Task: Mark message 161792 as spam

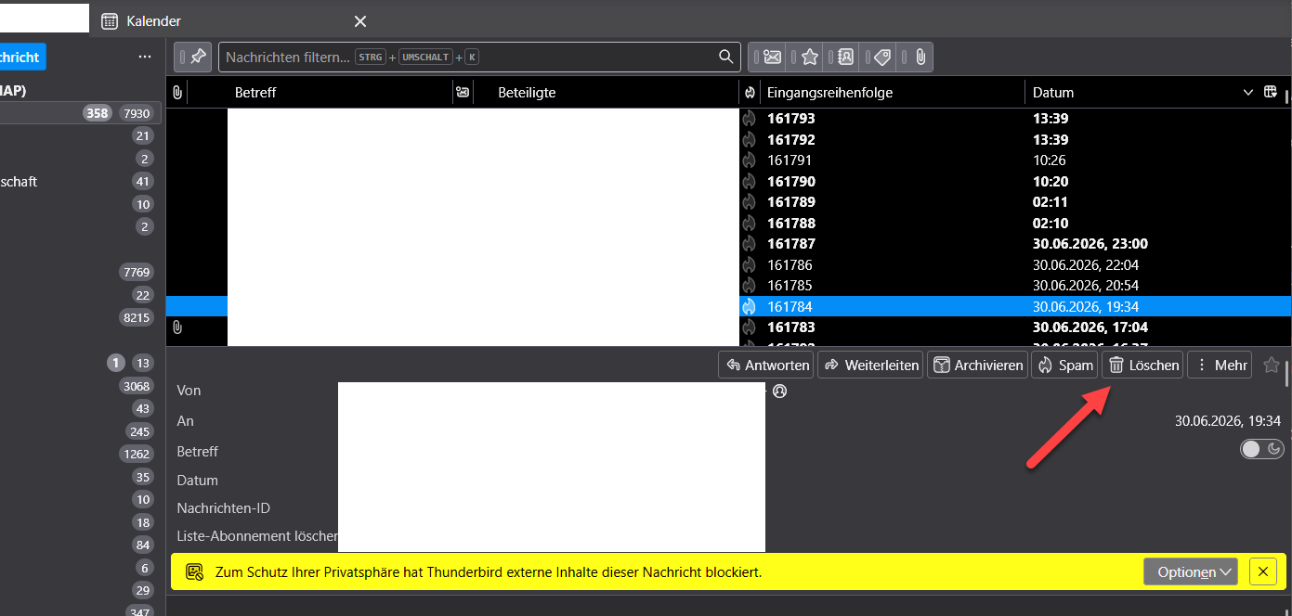Action: pos(750,139)
